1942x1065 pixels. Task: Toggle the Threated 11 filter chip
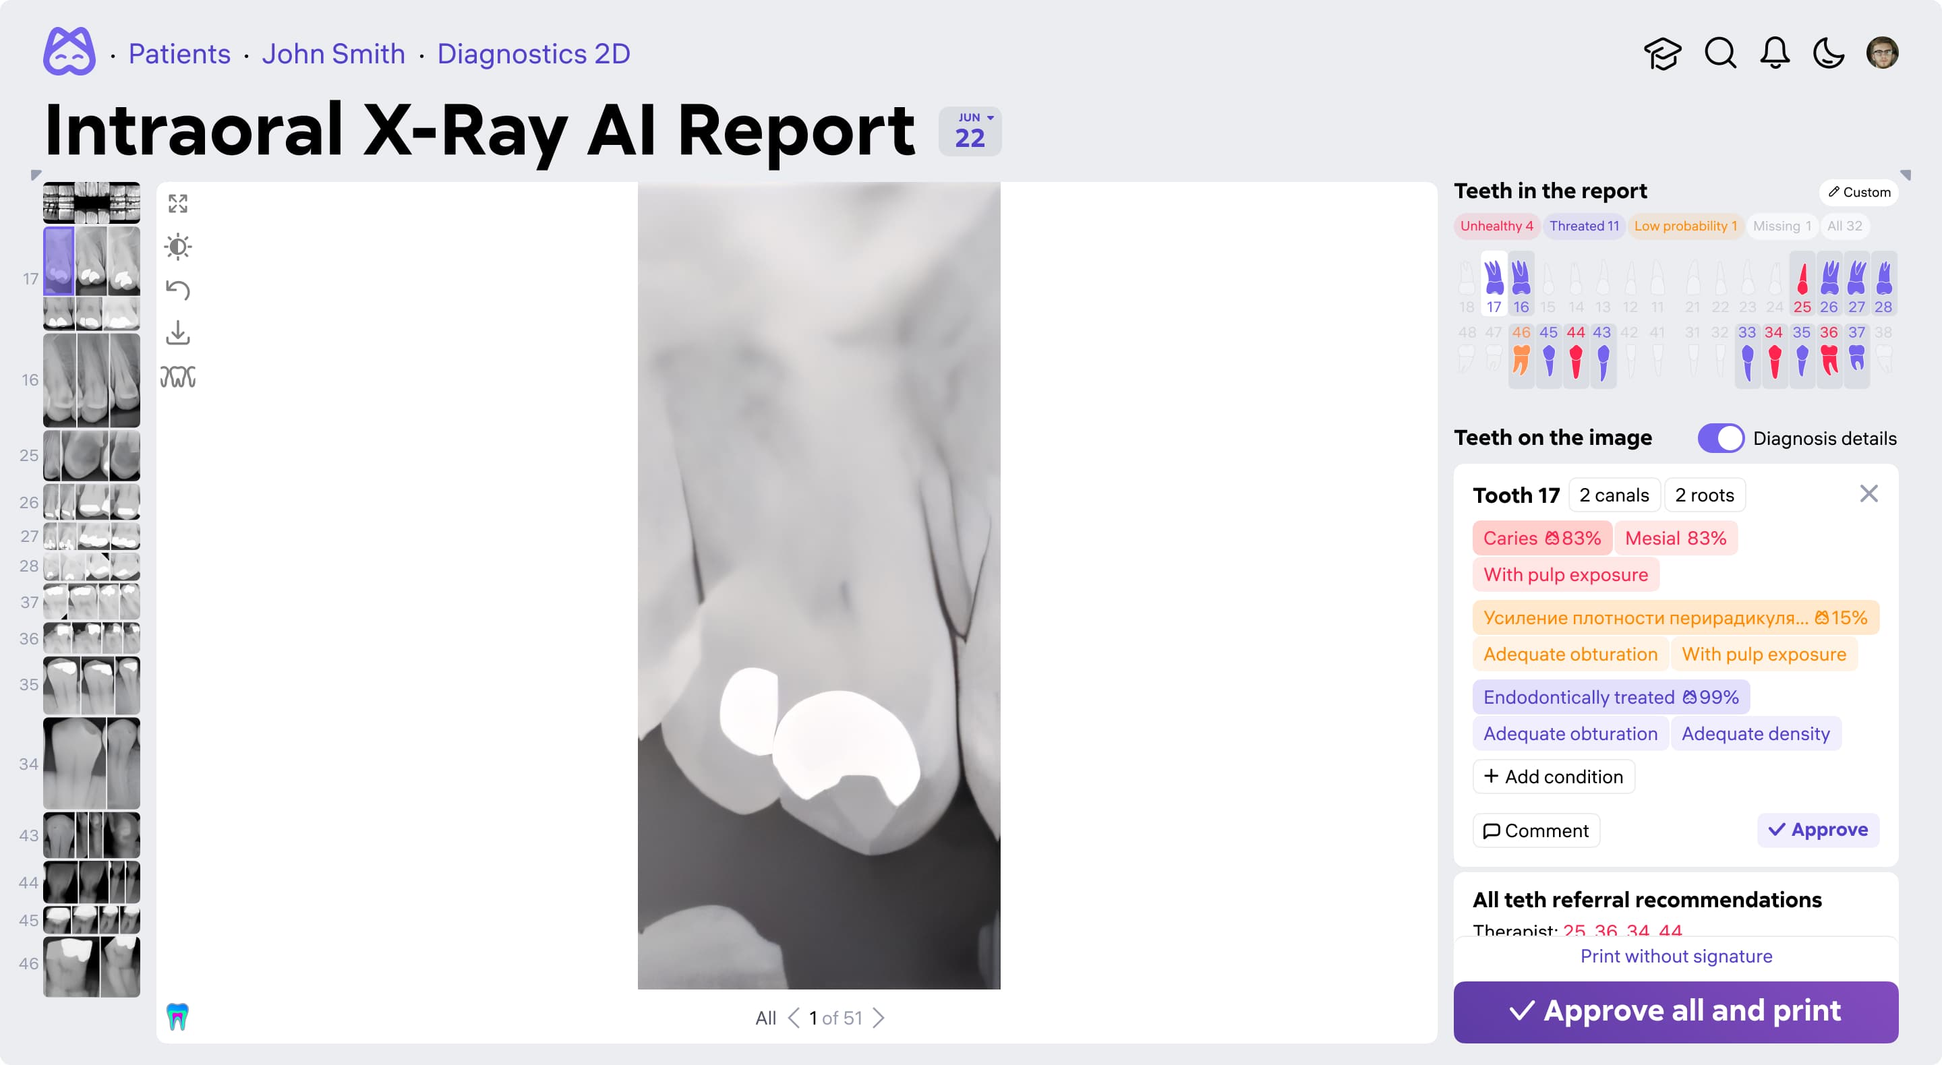1584,226
